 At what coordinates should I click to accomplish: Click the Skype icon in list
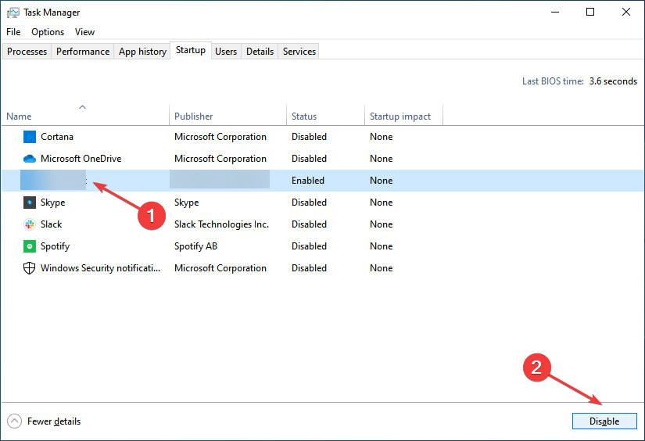pyautogui.click(x=30, y=203)
